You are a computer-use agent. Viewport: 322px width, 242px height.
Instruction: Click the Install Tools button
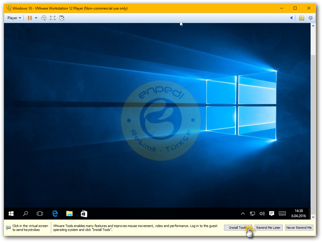[238, 228]
